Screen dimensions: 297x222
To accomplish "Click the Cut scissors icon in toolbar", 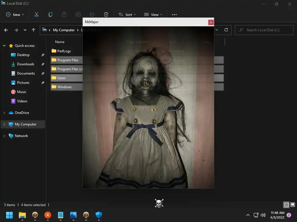I will [37, 14].
